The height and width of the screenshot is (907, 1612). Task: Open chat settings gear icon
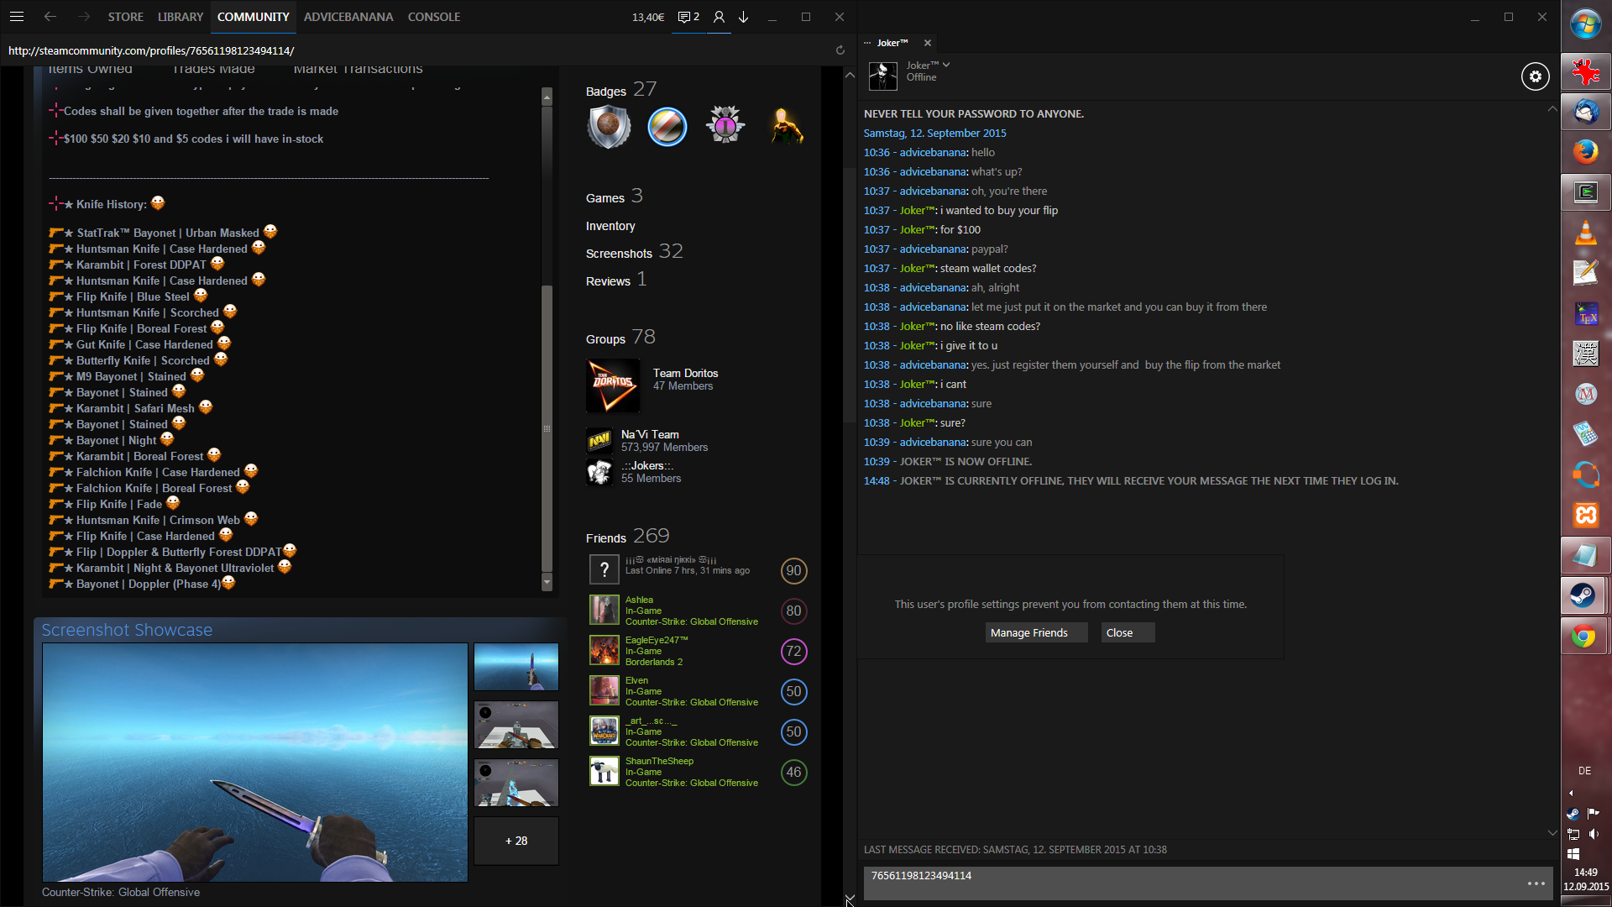point(1535,76)
